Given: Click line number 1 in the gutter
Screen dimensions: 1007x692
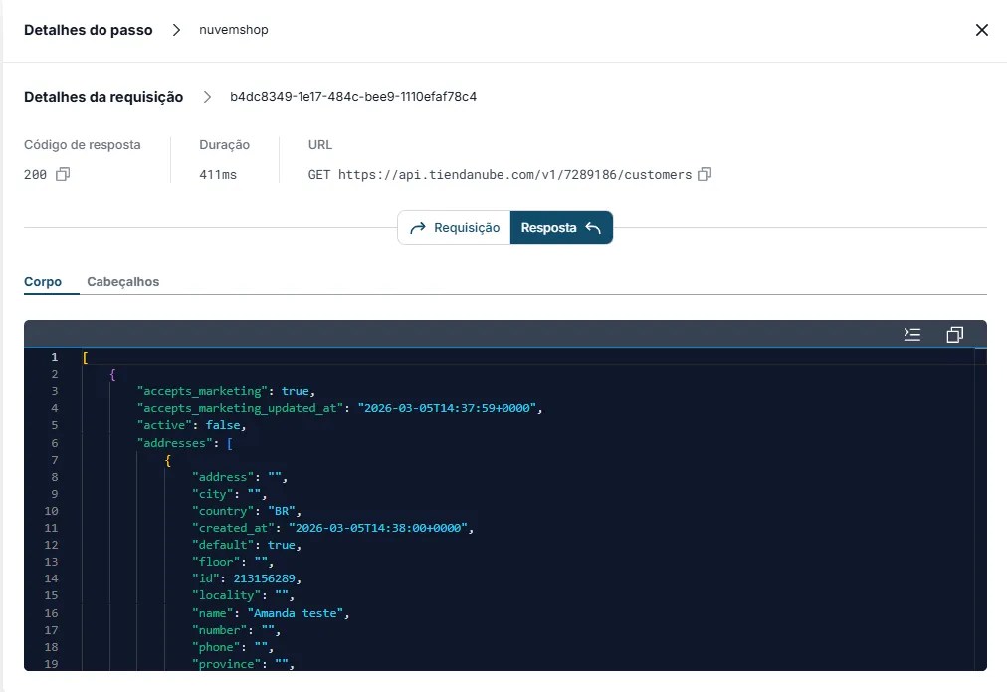Looking at the screenshot, I should (x=55, y=357).
